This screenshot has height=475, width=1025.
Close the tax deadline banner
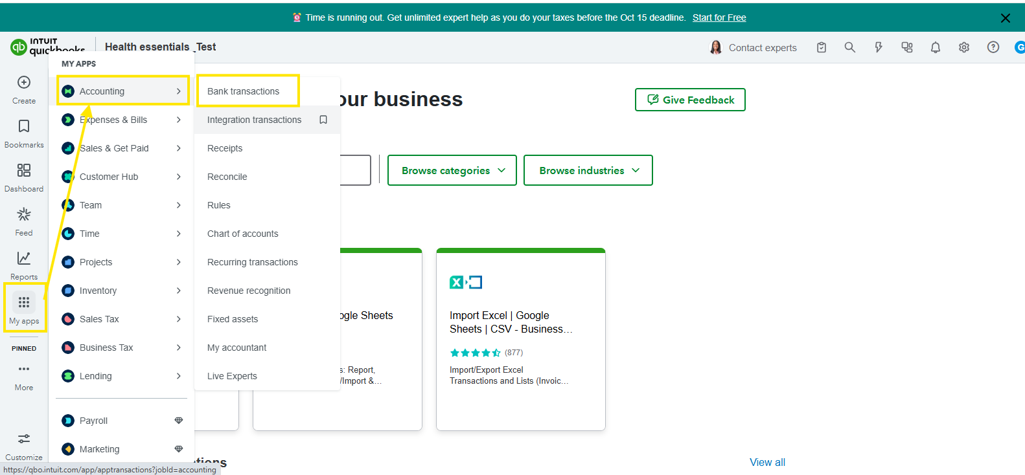coord(1006,18)
